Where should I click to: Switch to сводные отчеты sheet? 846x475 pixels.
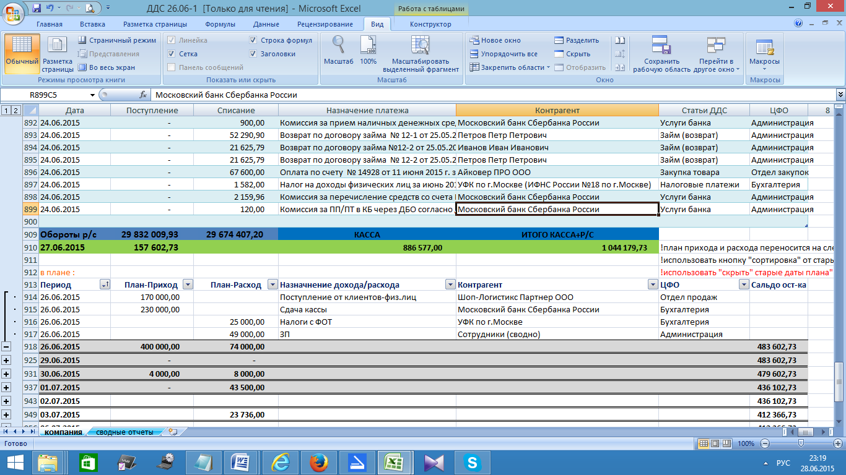[x=124, y=432]
